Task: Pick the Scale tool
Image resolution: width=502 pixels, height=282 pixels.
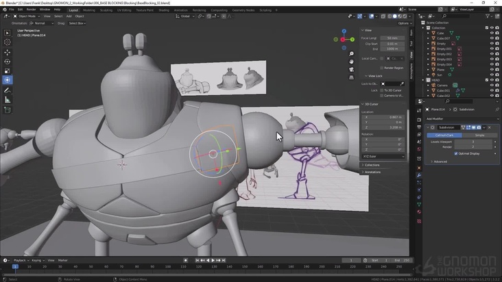Action: point(7,71)
